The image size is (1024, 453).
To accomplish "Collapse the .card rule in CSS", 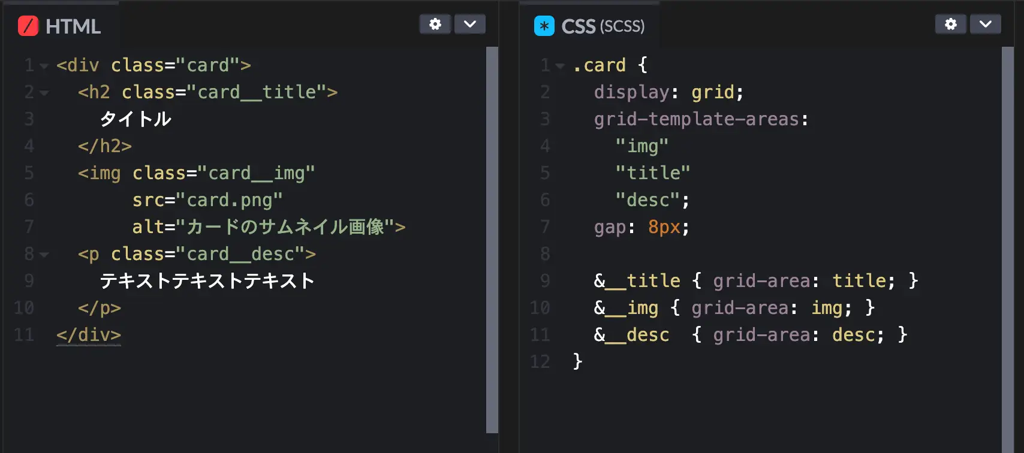I will point(559,66).
